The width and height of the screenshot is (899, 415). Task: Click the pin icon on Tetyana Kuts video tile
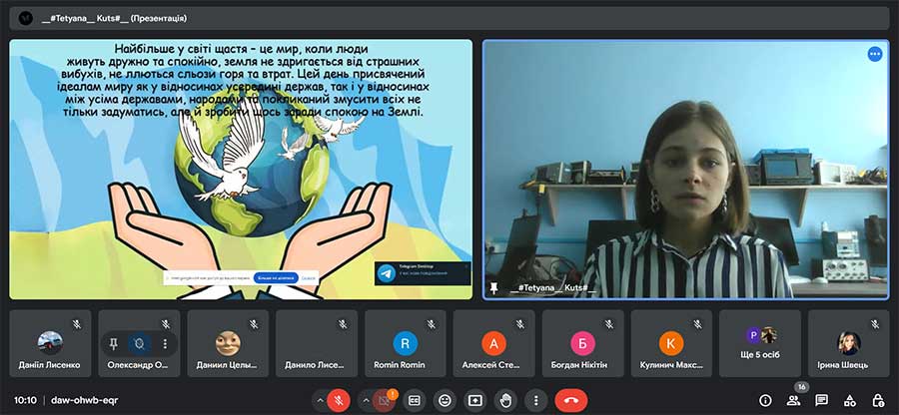[x=493, y=287]
